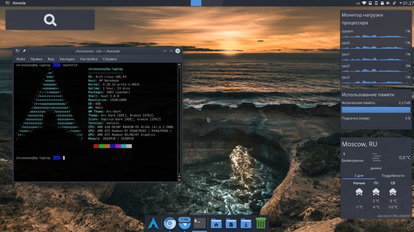414x232 pixels.
Task: Open the Файл menu in Konsole
Action: point(21,59)
